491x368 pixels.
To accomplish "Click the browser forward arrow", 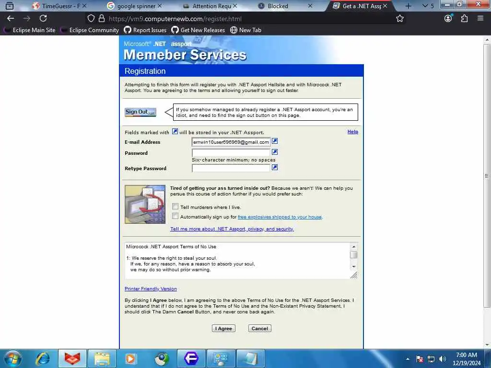I will [27, 19].
